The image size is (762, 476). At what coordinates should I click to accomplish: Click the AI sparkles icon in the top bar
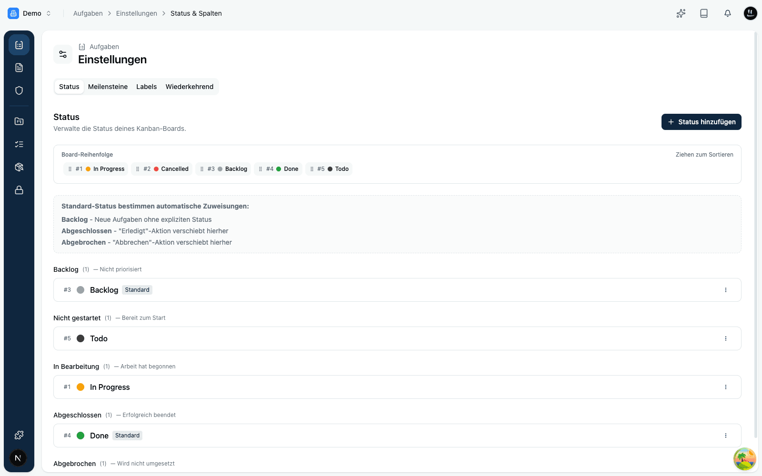click(681, 13)
